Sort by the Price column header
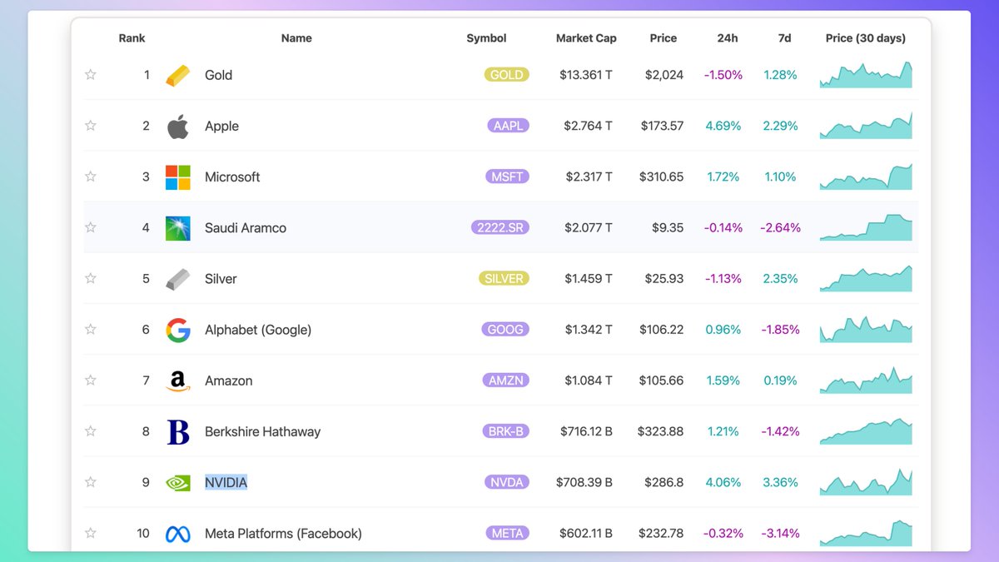Screen dimensions: 999x562 point(664,38)
